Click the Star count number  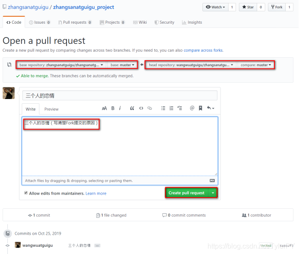261,7
